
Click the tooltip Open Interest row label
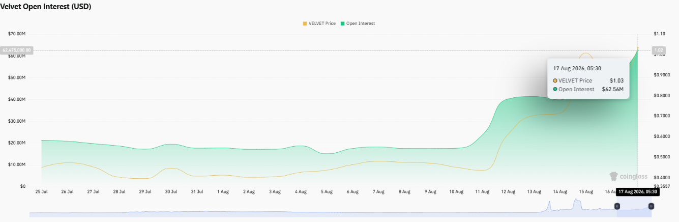[576, 90]
